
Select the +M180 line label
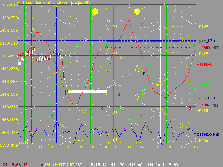203,26
